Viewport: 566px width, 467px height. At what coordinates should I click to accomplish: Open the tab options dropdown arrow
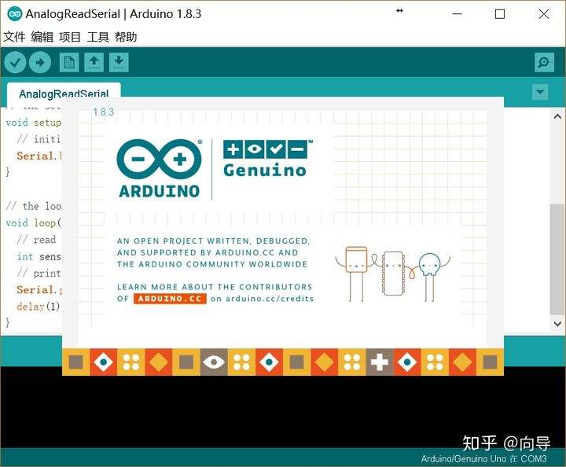click(540, 92)
